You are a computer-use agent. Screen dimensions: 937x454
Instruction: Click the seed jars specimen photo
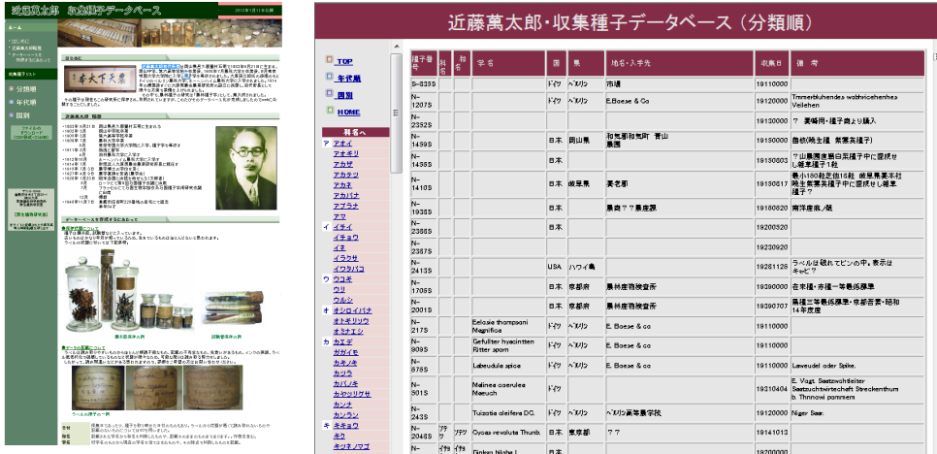point(128,292)
